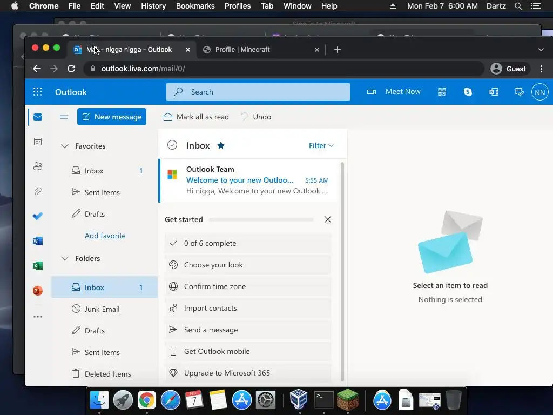The width and height of the screenshot is (553, 415).
Task: Open new Chrome tab plus button
Action: (338, 50)
